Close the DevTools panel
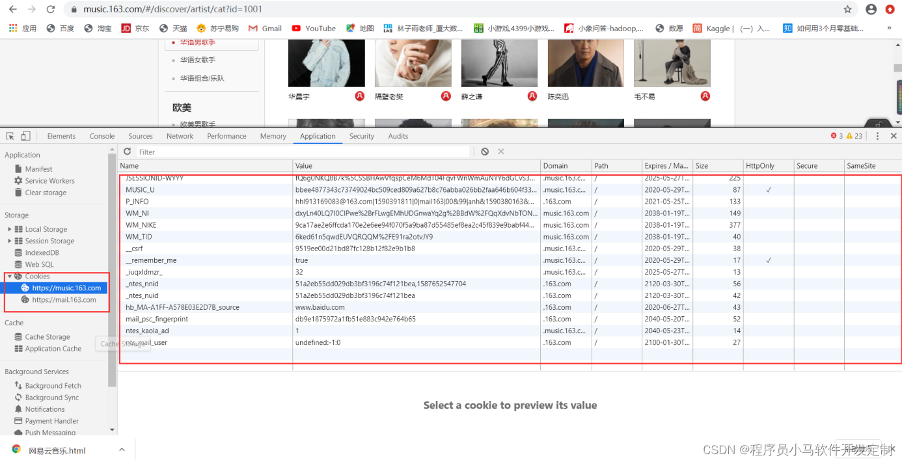This screenshot has width=902, height=462. (894, 136)
